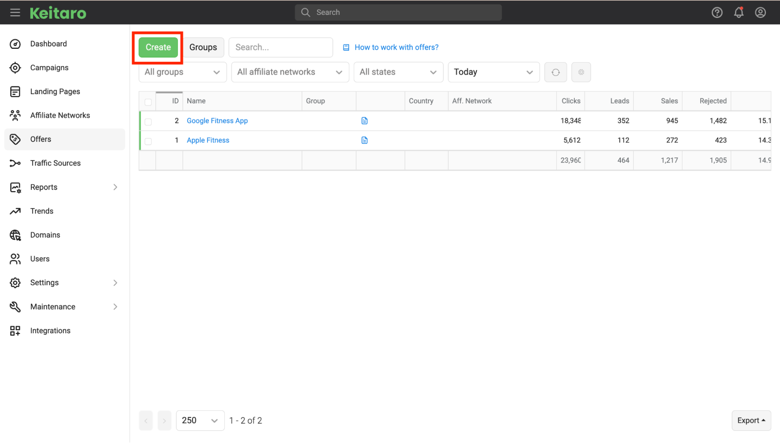Open 'How to work with offers?' link
780x443 pixels.
coord(396,47)
